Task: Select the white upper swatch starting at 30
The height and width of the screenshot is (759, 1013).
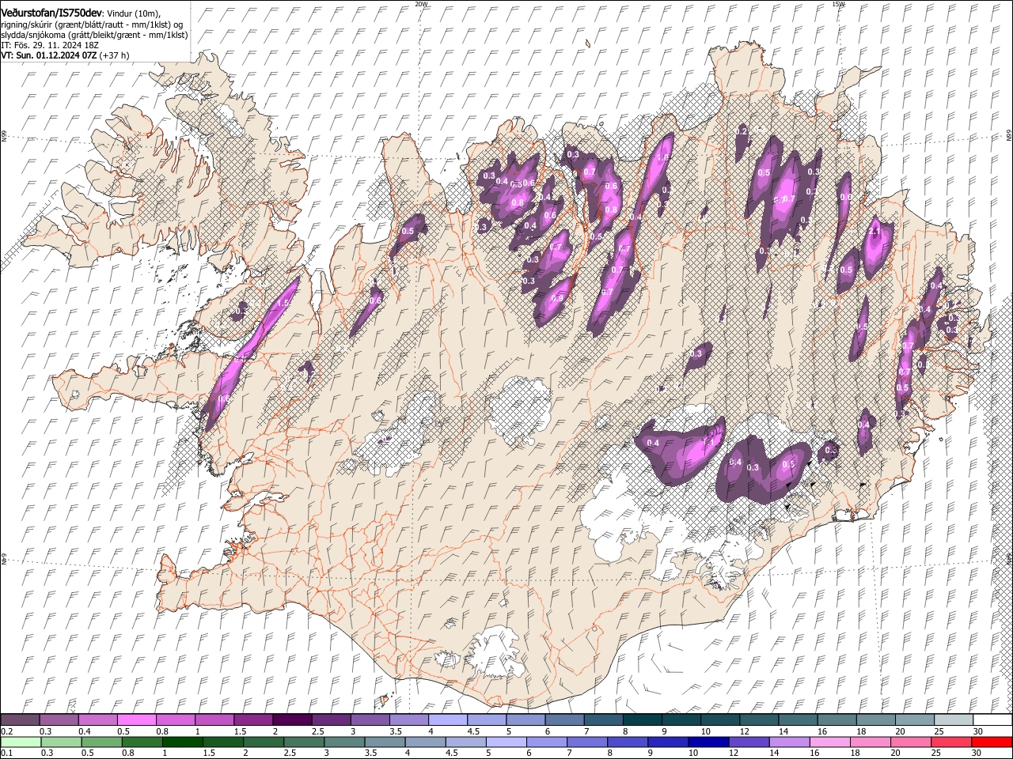Action: click(992, 719)
